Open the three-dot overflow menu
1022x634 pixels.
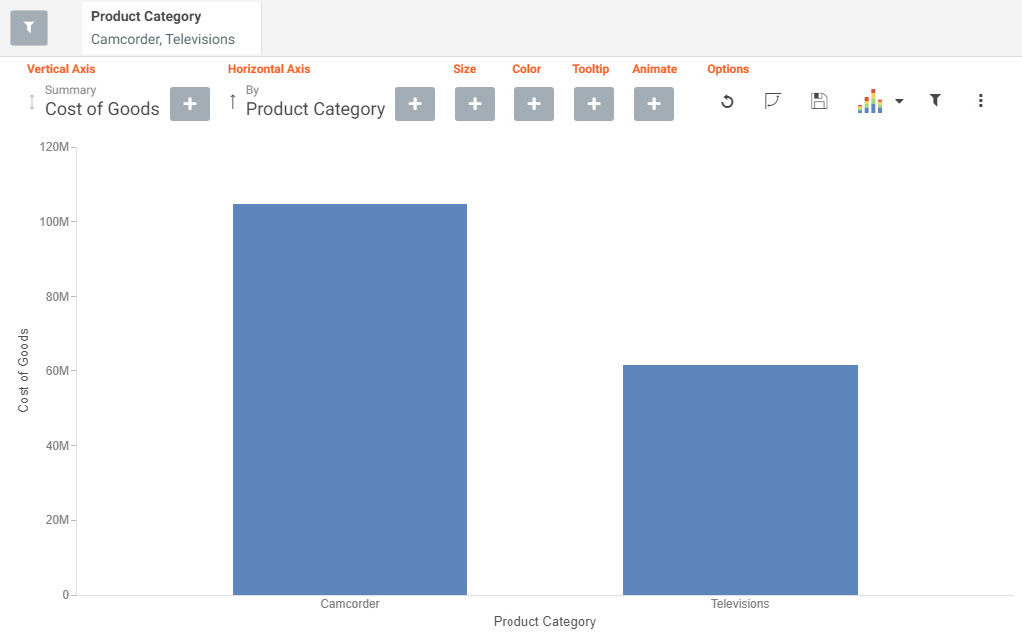point(981,101)
